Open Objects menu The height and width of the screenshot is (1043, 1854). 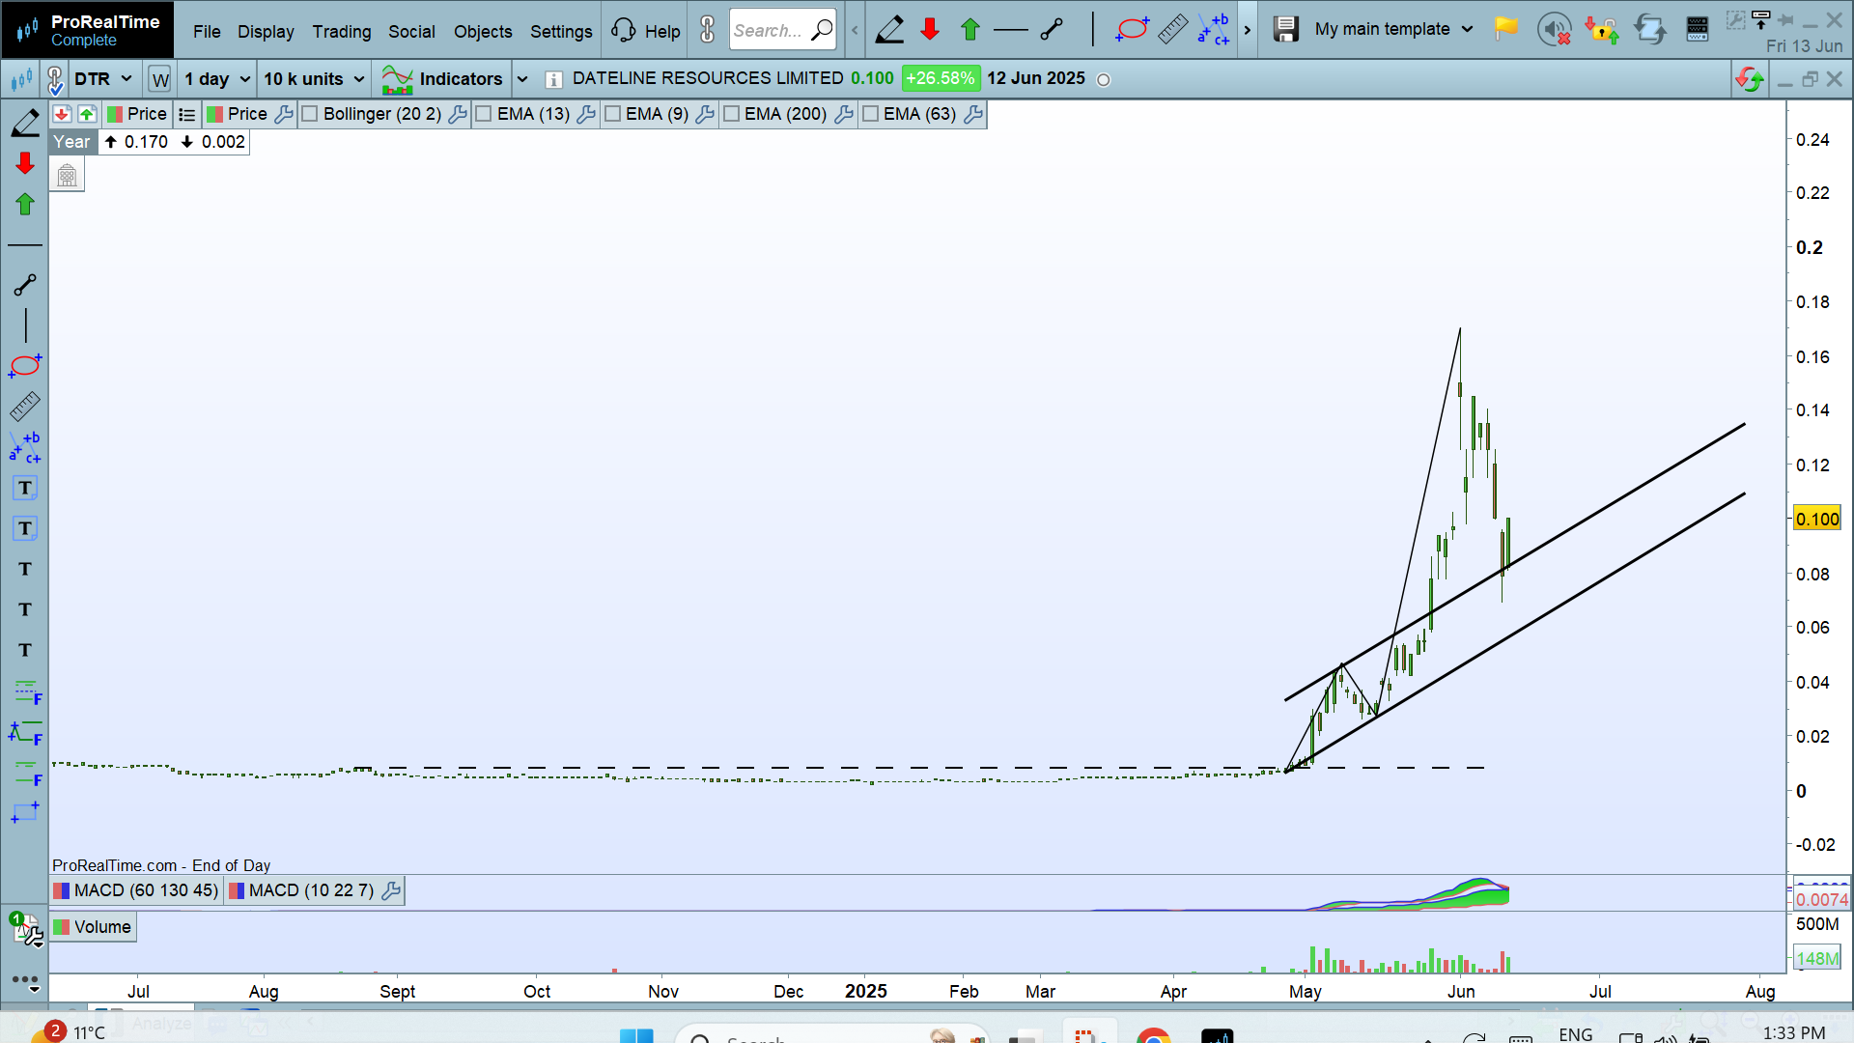483,31
